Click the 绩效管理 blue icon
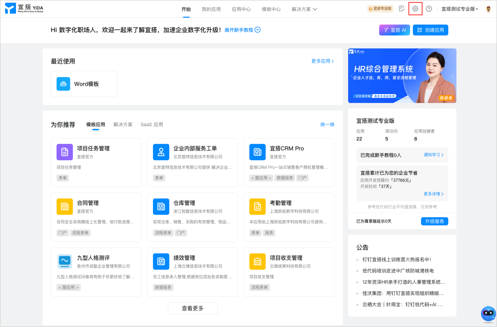The height and width of the screenshot is (327, 497). [x=161, y=262]
